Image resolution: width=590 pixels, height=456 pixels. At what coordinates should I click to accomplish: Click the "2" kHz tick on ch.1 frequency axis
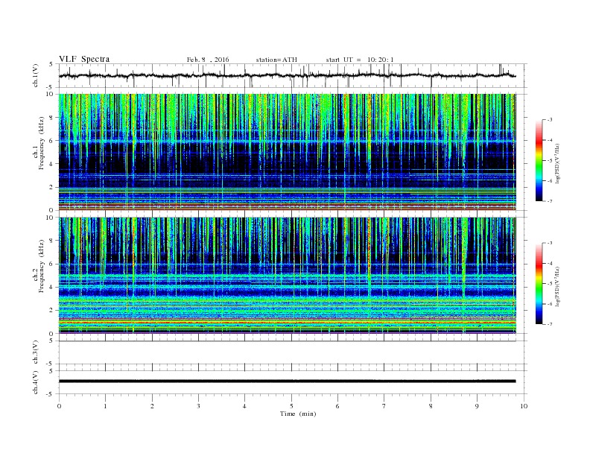51,187
